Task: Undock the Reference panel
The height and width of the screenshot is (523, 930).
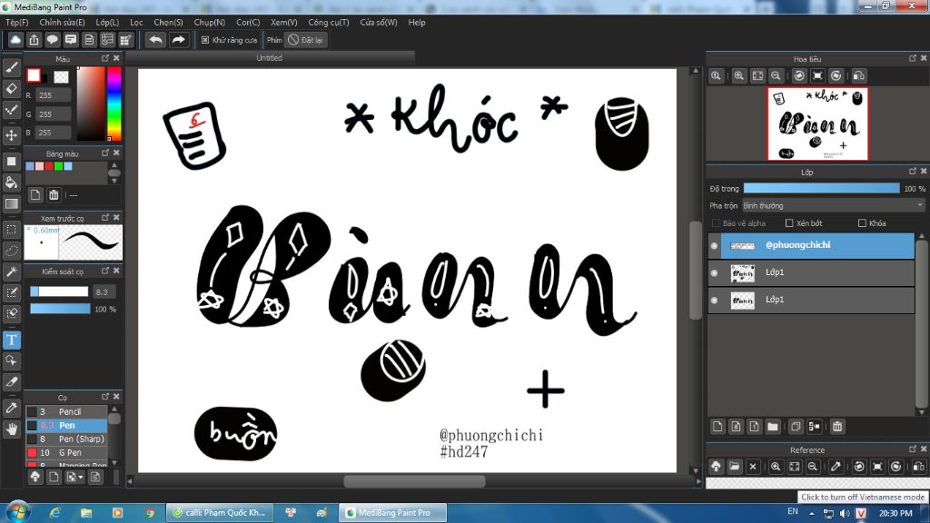Action: point(912,449)
